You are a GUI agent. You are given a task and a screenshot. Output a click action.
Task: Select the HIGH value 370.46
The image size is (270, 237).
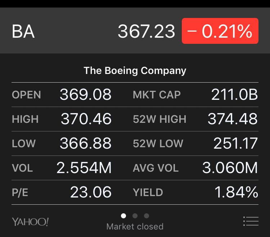click(86, 119)
